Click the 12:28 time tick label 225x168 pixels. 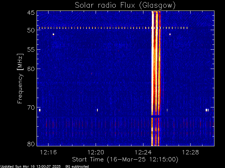[x=191, y=152]
